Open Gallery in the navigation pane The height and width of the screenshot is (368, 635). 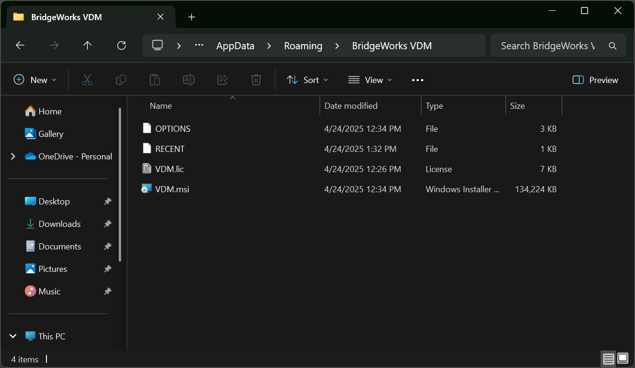tap(44, 134)
